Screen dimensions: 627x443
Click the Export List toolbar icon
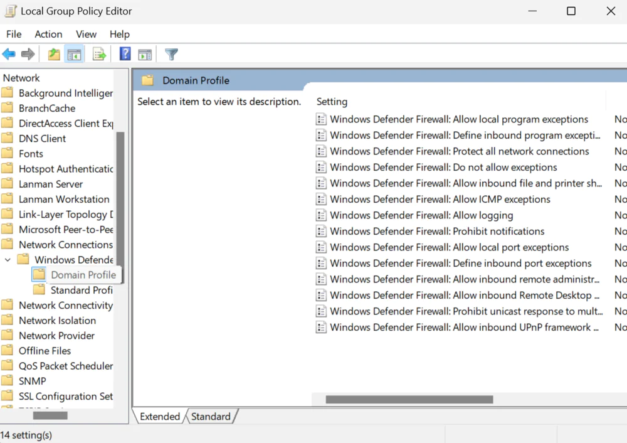[99, 54]
